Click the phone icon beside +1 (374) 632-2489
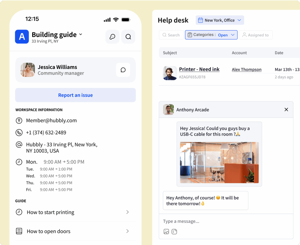Viewport: 300px width, 245px height. click(19, 132)
